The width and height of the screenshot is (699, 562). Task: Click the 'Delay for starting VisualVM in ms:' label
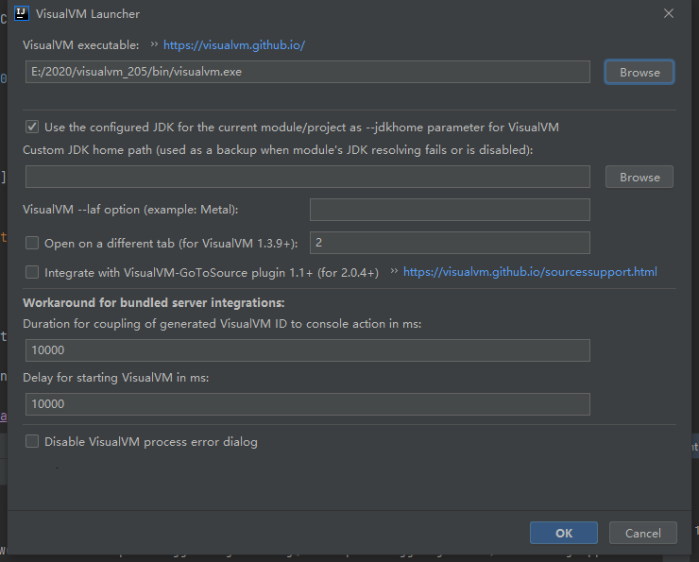[116, 378]
